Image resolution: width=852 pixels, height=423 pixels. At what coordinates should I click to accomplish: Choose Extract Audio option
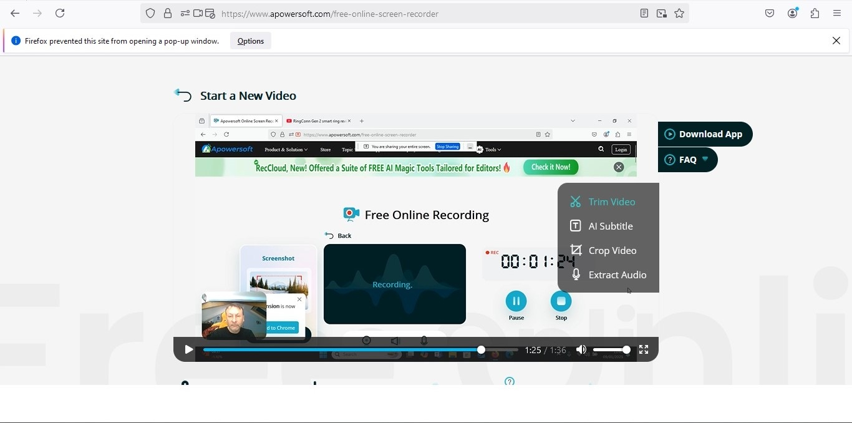click(x=608, y=275)
